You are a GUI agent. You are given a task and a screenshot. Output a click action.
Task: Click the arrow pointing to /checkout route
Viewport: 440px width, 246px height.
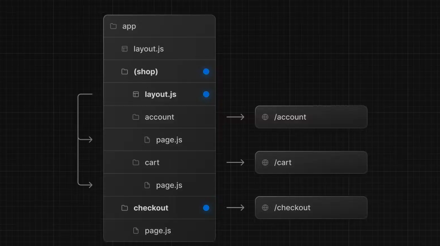(235, 207)
